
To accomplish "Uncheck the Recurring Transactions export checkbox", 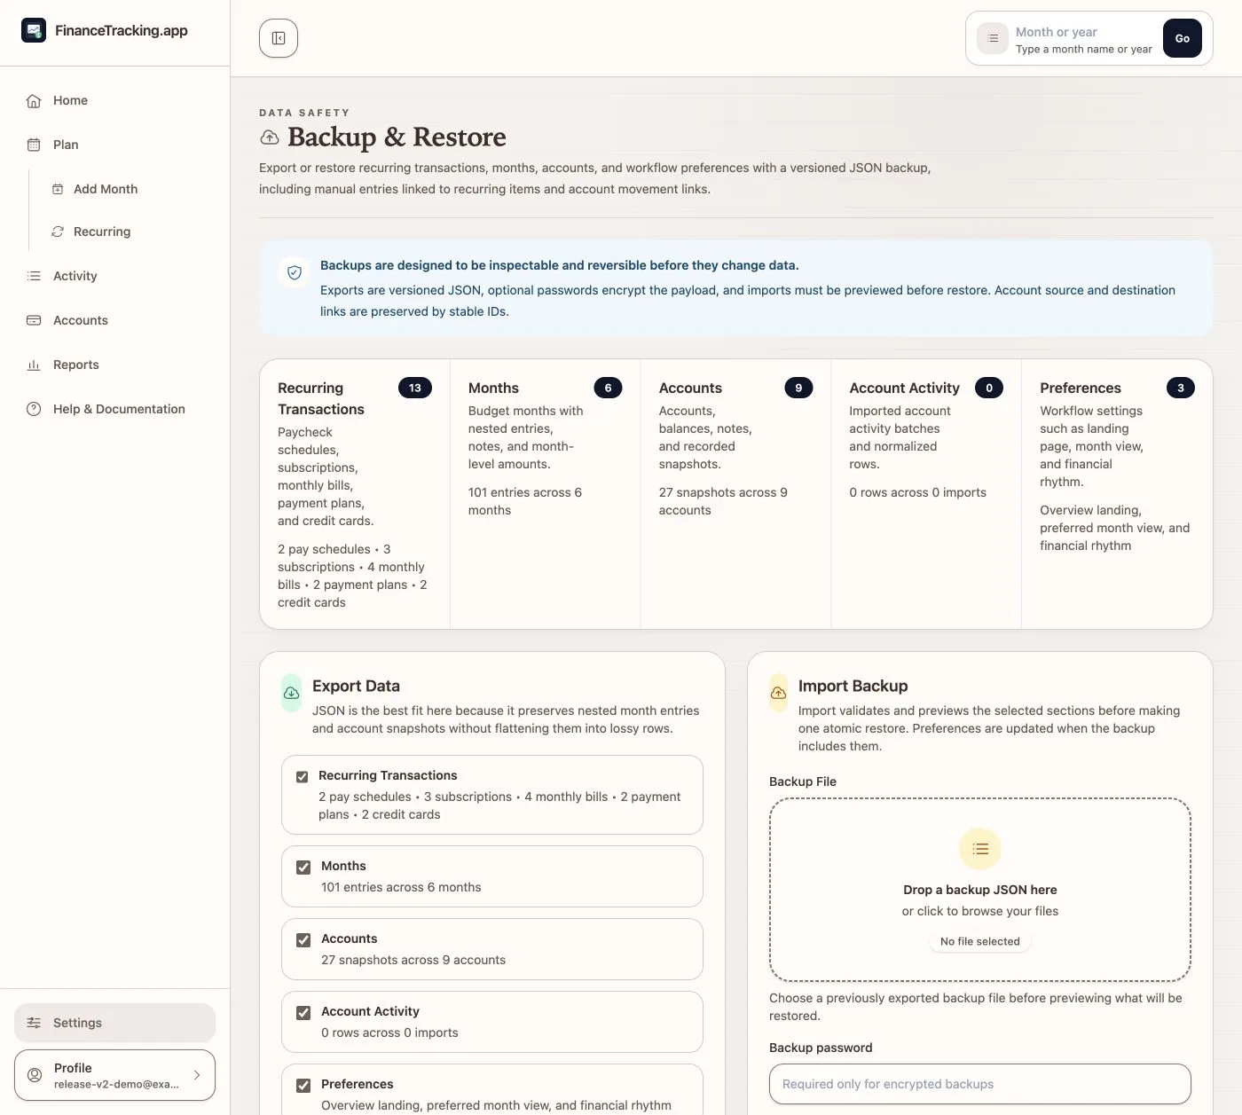I will tap(303, 777).
